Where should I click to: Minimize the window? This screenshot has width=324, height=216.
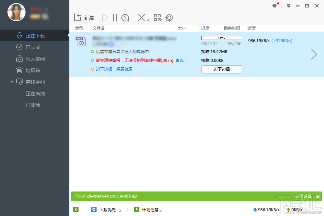[298, 6]
